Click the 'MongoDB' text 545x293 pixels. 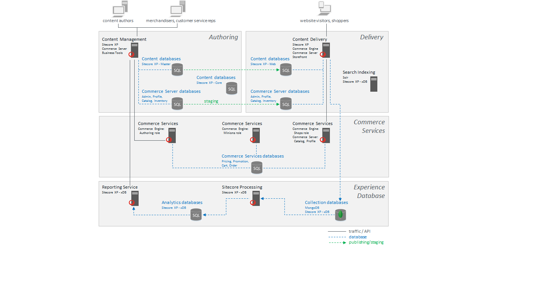coord(312,208)
